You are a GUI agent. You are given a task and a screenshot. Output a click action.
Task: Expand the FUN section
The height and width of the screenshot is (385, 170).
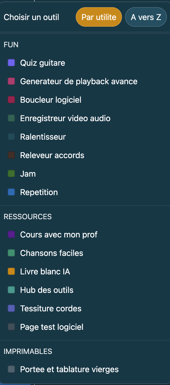(11, 44)
